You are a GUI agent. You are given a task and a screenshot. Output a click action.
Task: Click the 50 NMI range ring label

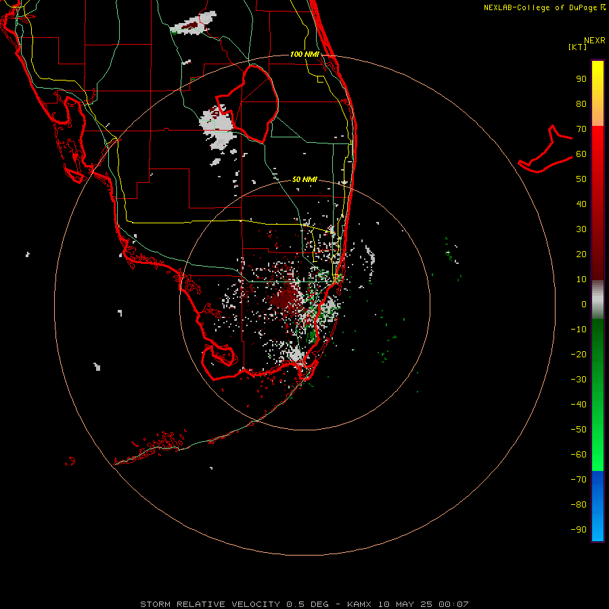pyautogui.click(x=304, y=179)
